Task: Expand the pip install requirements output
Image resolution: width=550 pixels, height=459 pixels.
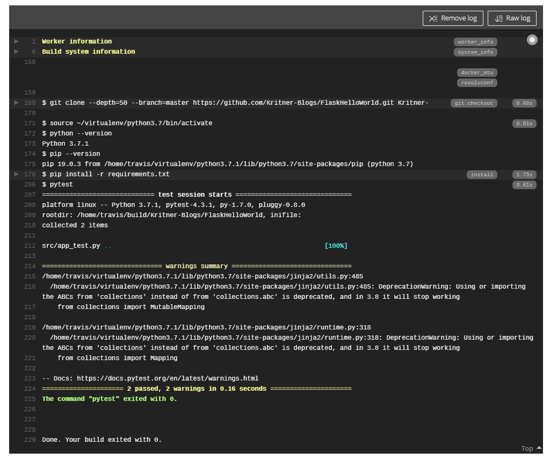Action: [16, 174]
